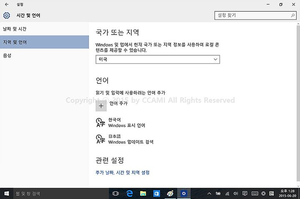Click the Settings app taskbar icon

click(184, 194)
